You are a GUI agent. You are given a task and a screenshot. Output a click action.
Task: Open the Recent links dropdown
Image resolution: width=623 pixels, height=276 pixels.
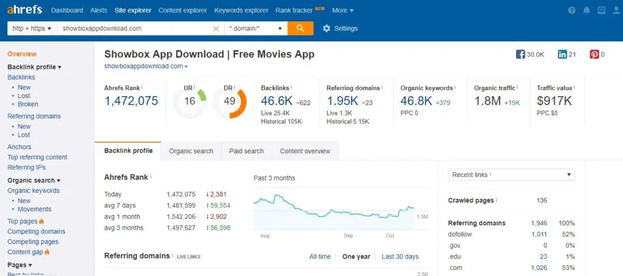pyautogui.click(x=511, y=174)
